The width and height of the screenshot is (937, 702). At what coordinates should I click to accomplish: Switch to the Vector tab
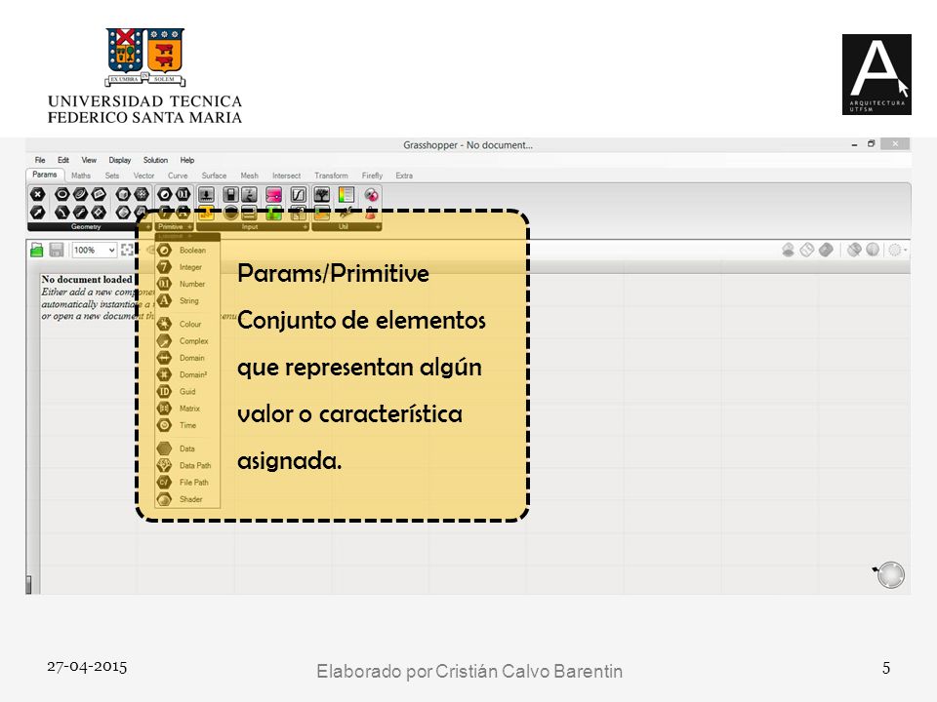click(x=143, y=175)
